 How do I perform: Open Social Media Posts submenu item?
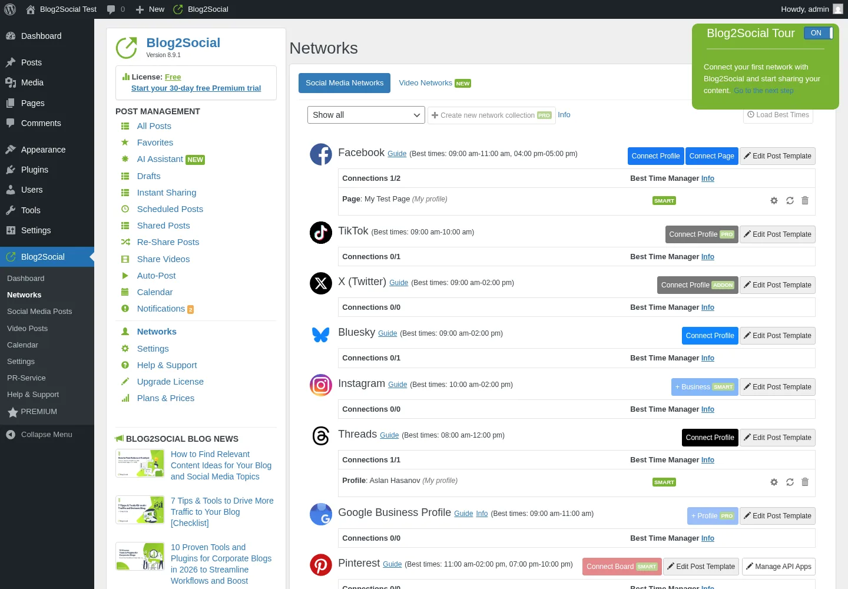pyautogui.click(x=39, y=312)
